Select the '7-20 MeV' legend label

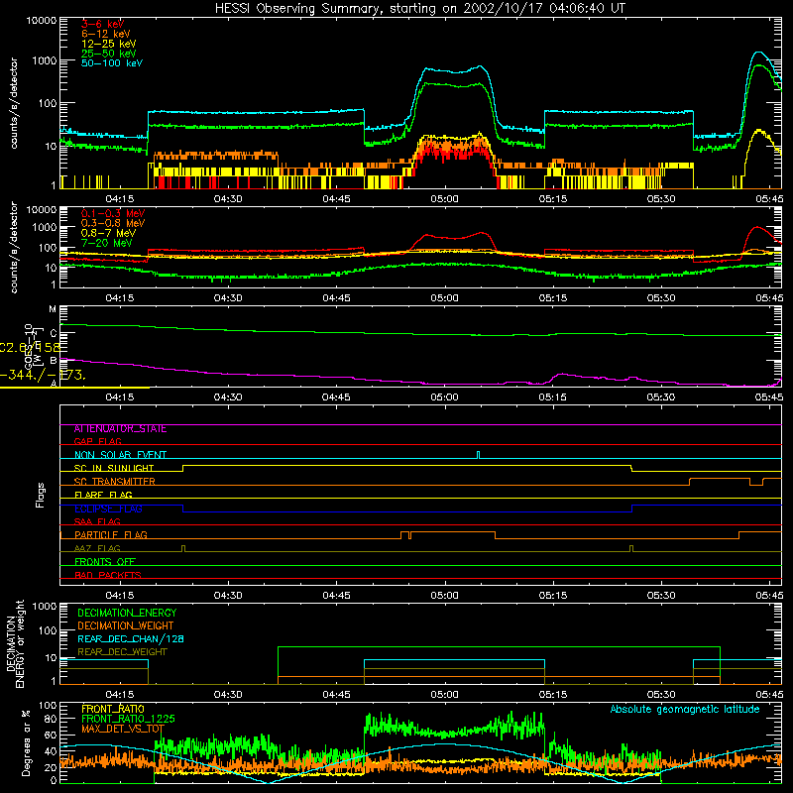click(x=106, y=243)
